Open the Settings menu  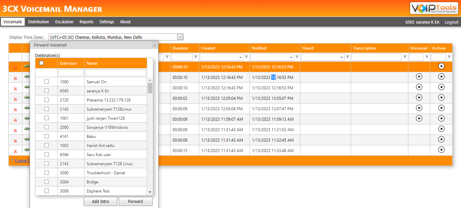(x=107, y=22)
